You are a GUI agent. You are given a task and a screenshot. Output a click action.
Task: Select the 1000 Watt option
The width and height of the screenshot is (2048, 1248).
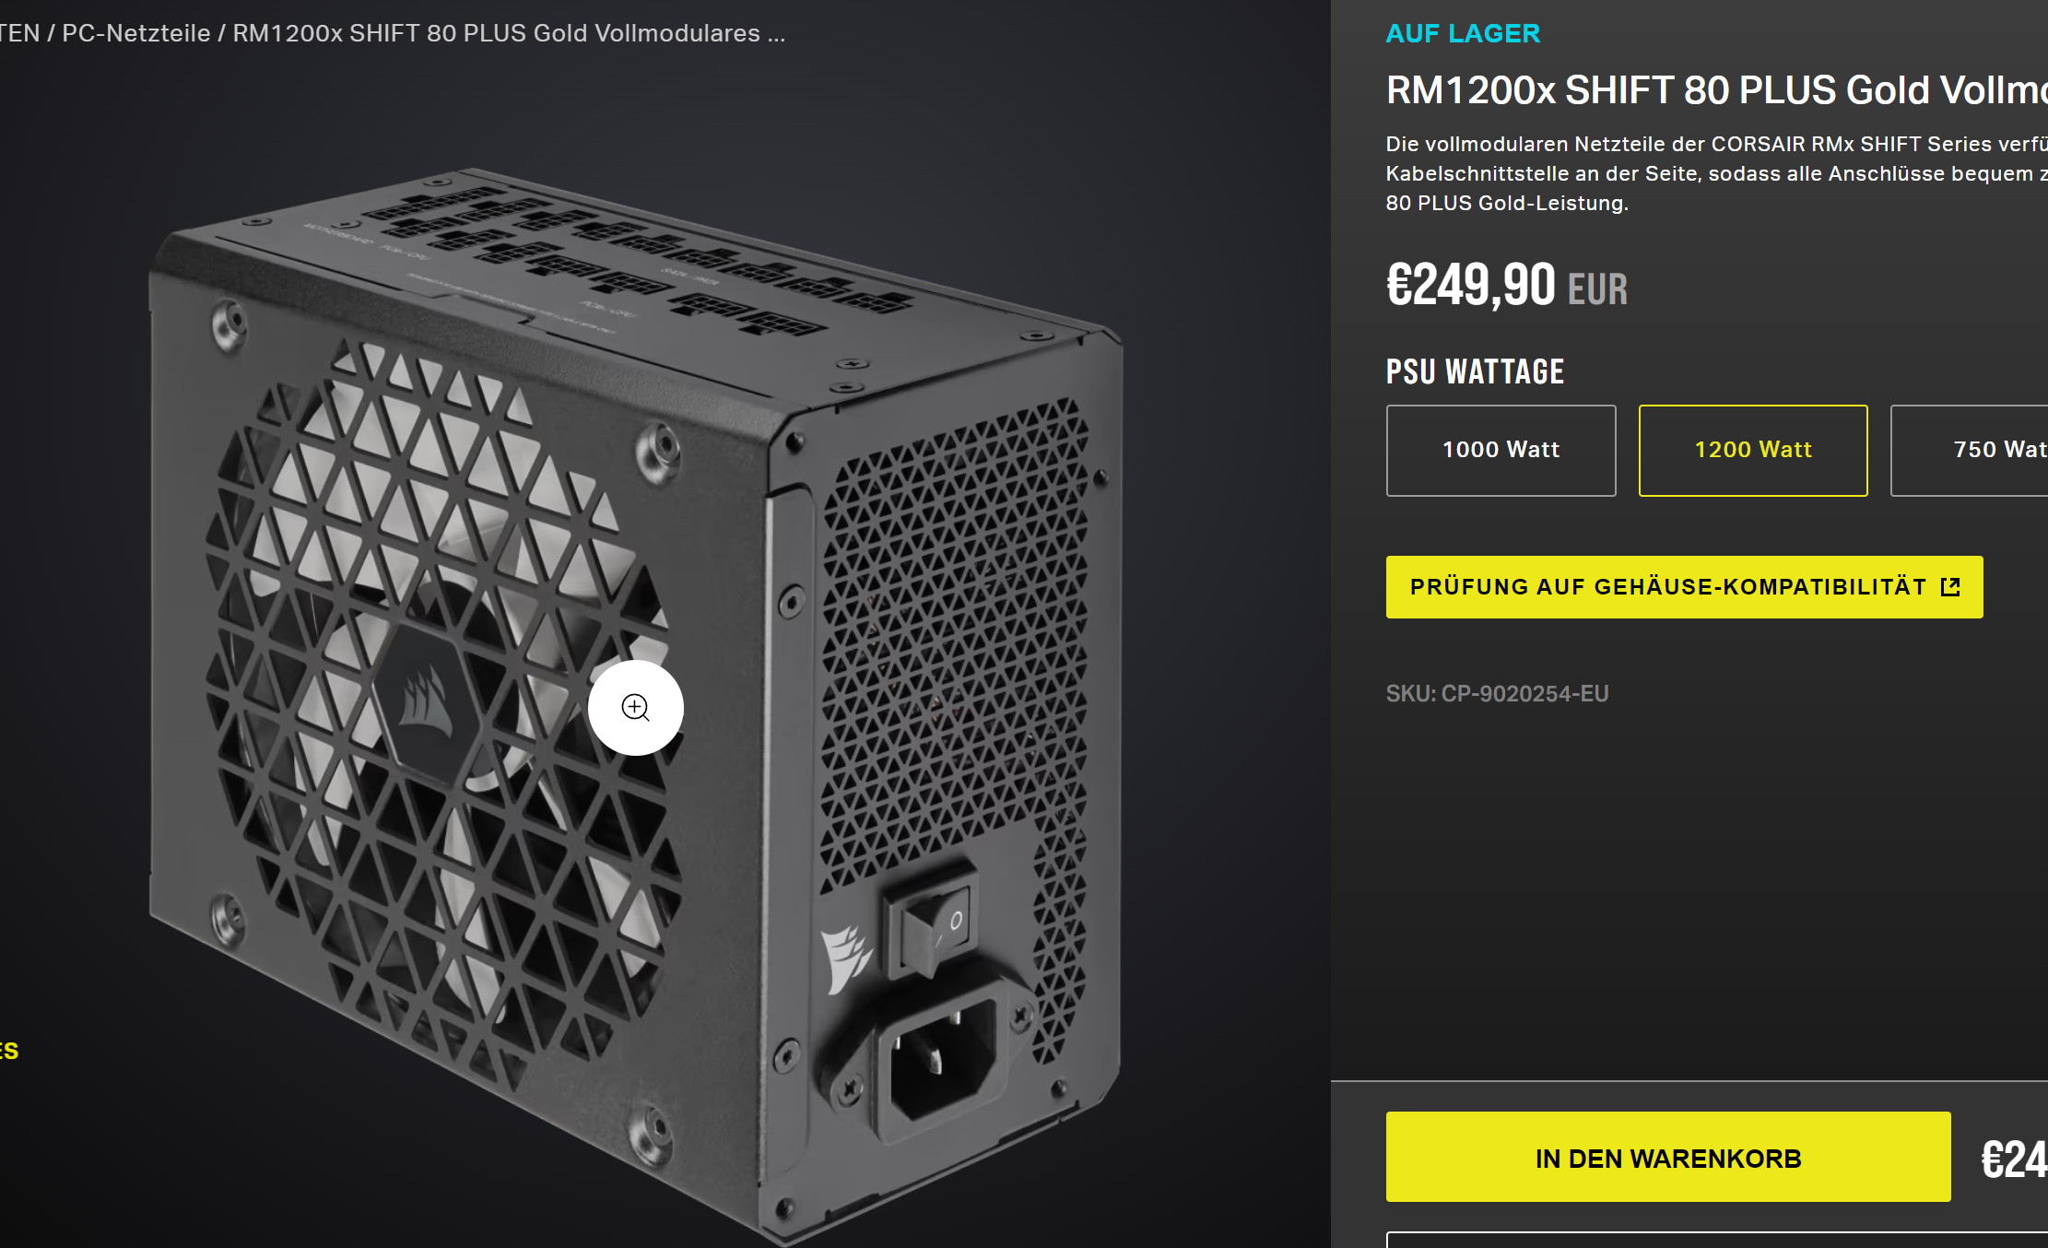1501,450
